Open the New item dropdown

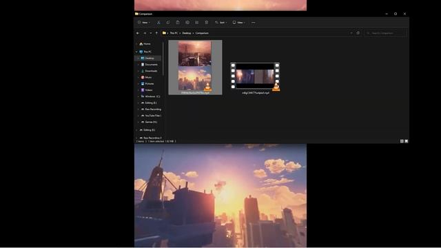point(144,23)
